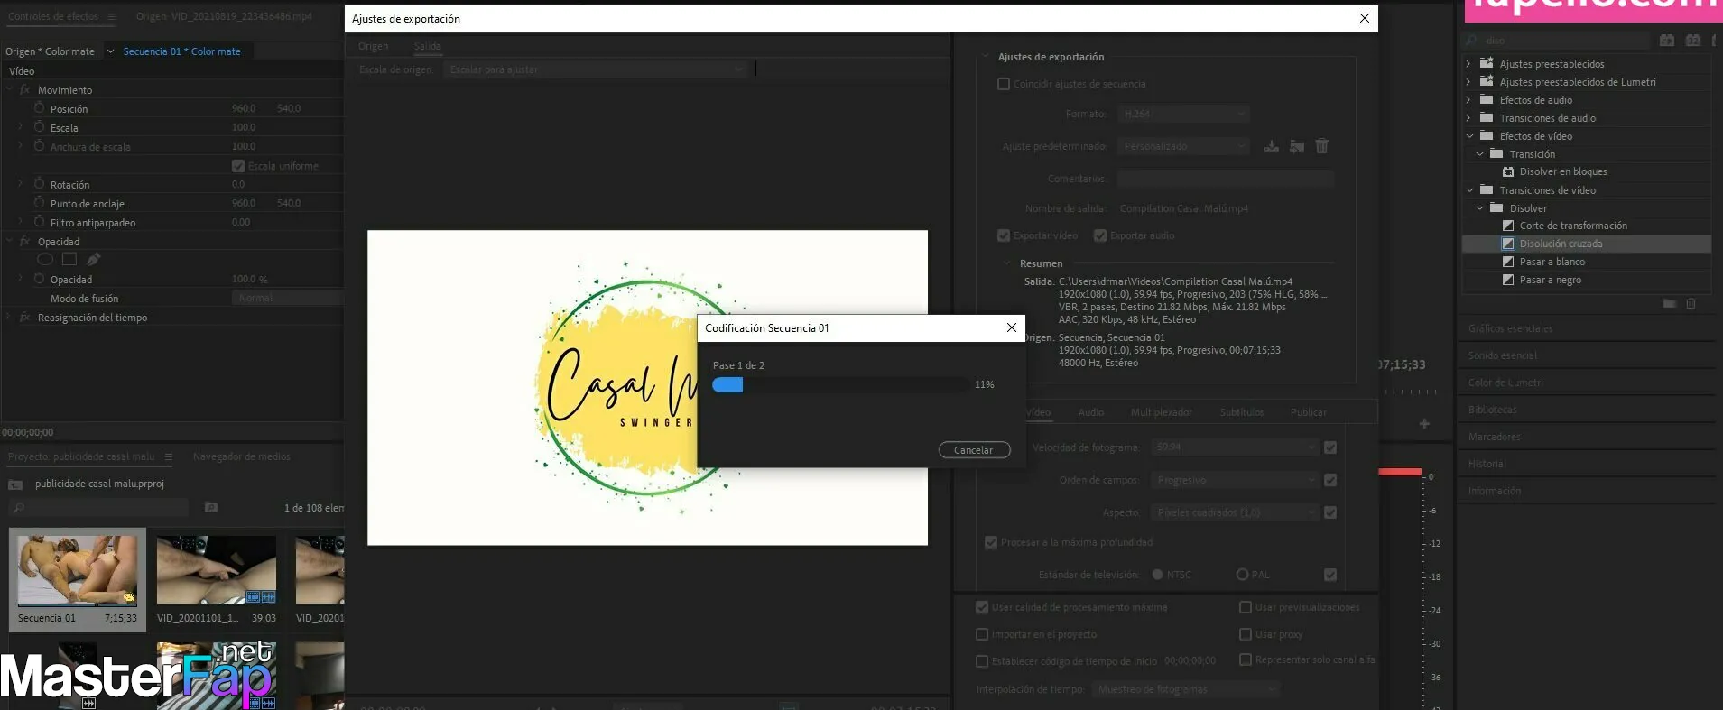Image resolution: width=1723 pixels, height=710 pixels.
Task: Toggle stopwatch next to Punto de anclaje
Action: click(x=39, y=202)
